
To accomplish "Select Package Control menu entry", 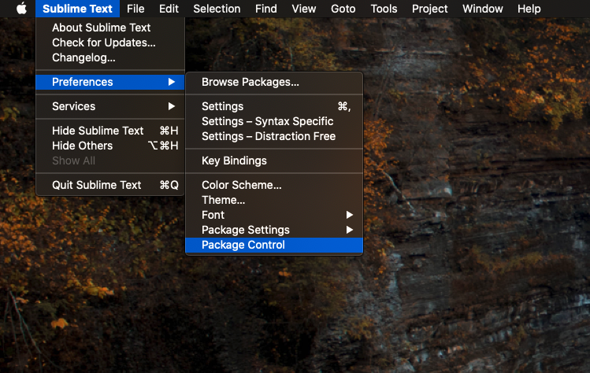I will pos(243,245).
